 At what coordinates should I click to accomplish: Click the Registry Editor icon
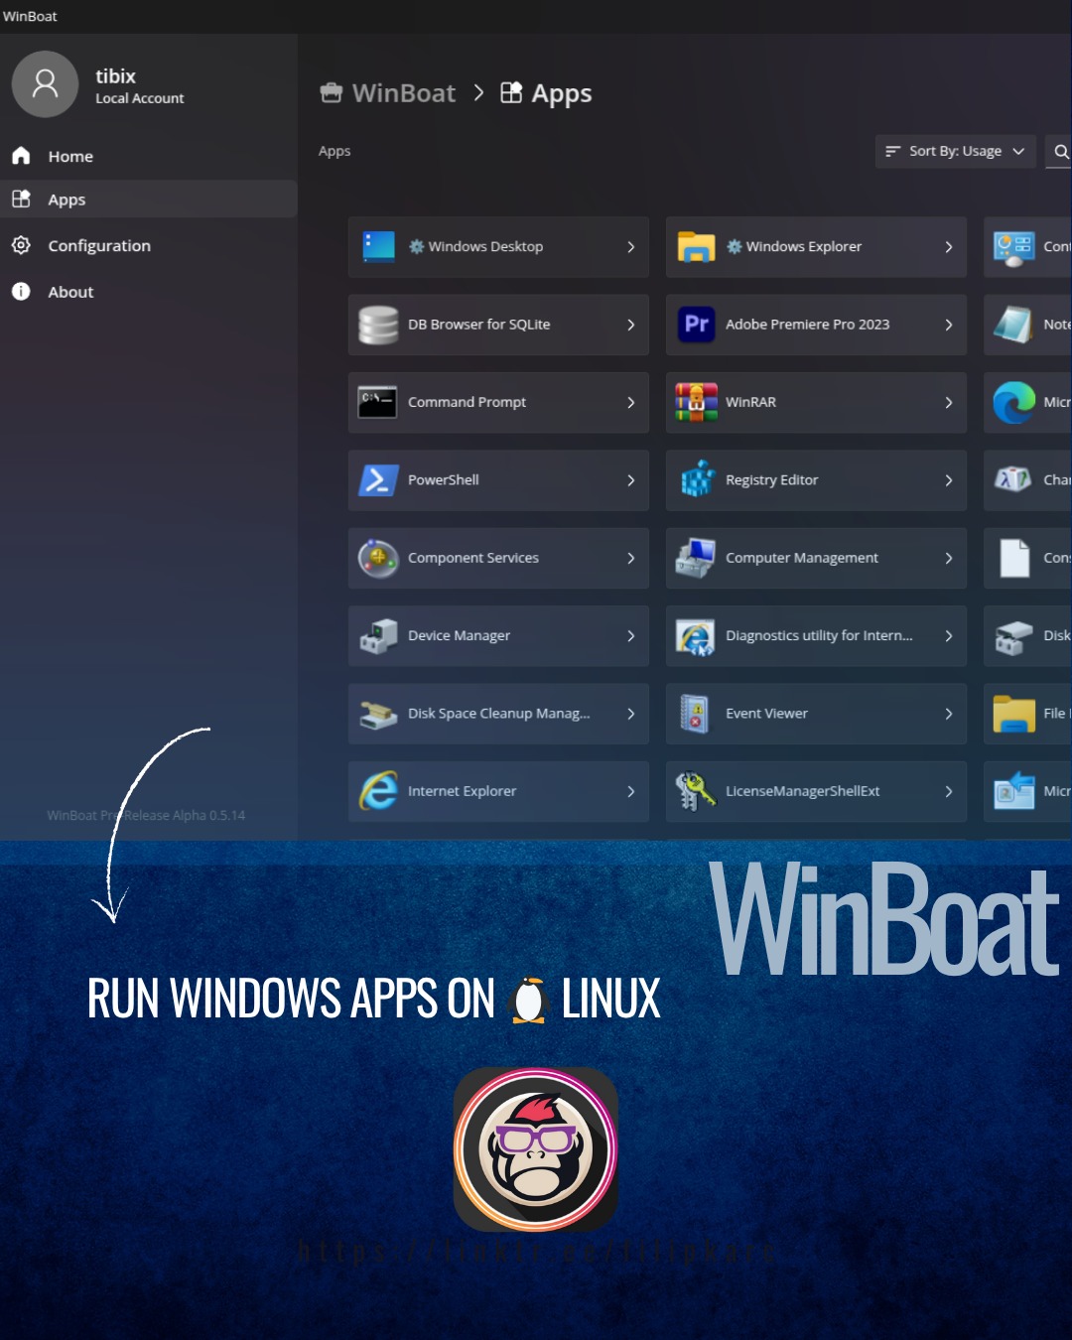tap(698, 479)
